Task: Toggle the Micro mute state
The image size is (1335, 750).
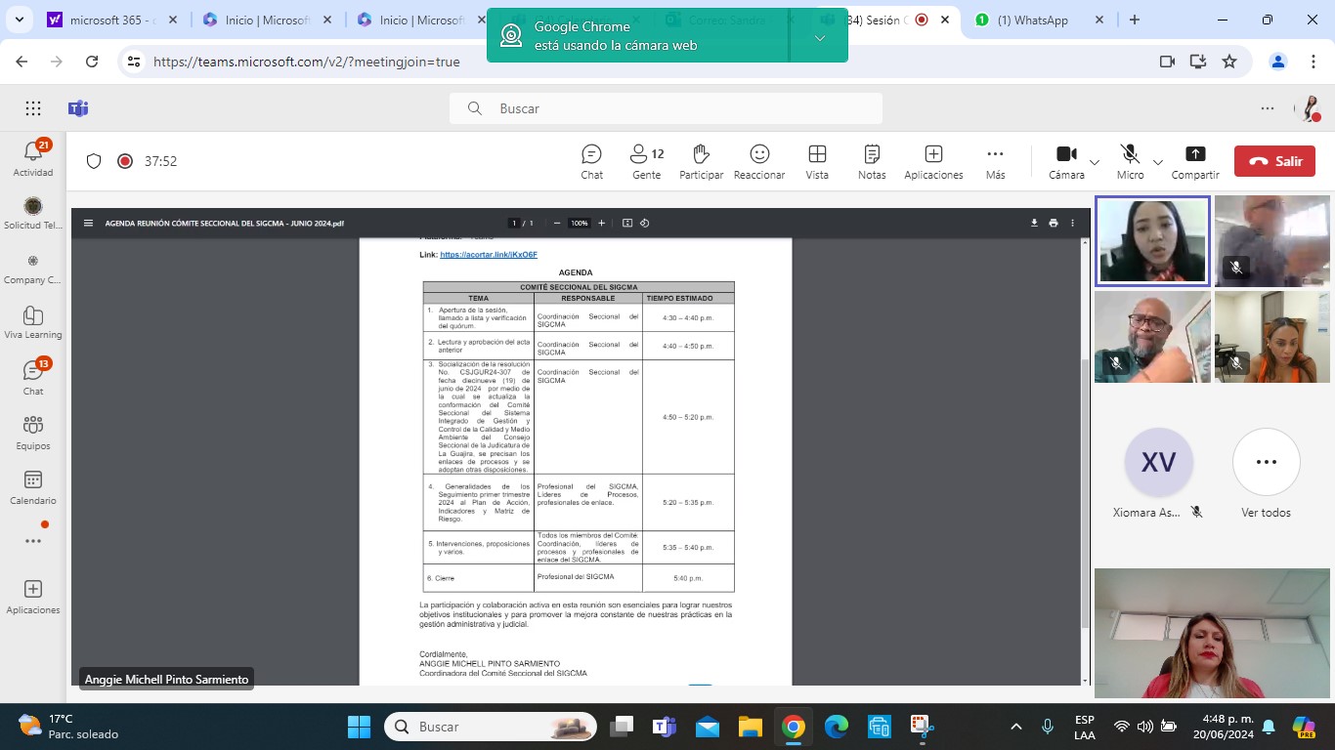Action: tap(1131, 162)
